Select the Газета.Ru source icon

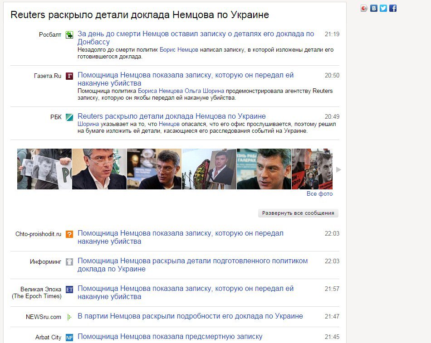tap(69, 75)
